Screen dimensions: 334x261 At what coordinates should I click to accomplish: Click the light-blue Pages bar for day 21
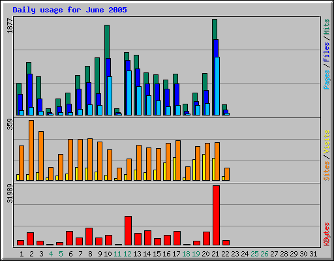point(217,86)
